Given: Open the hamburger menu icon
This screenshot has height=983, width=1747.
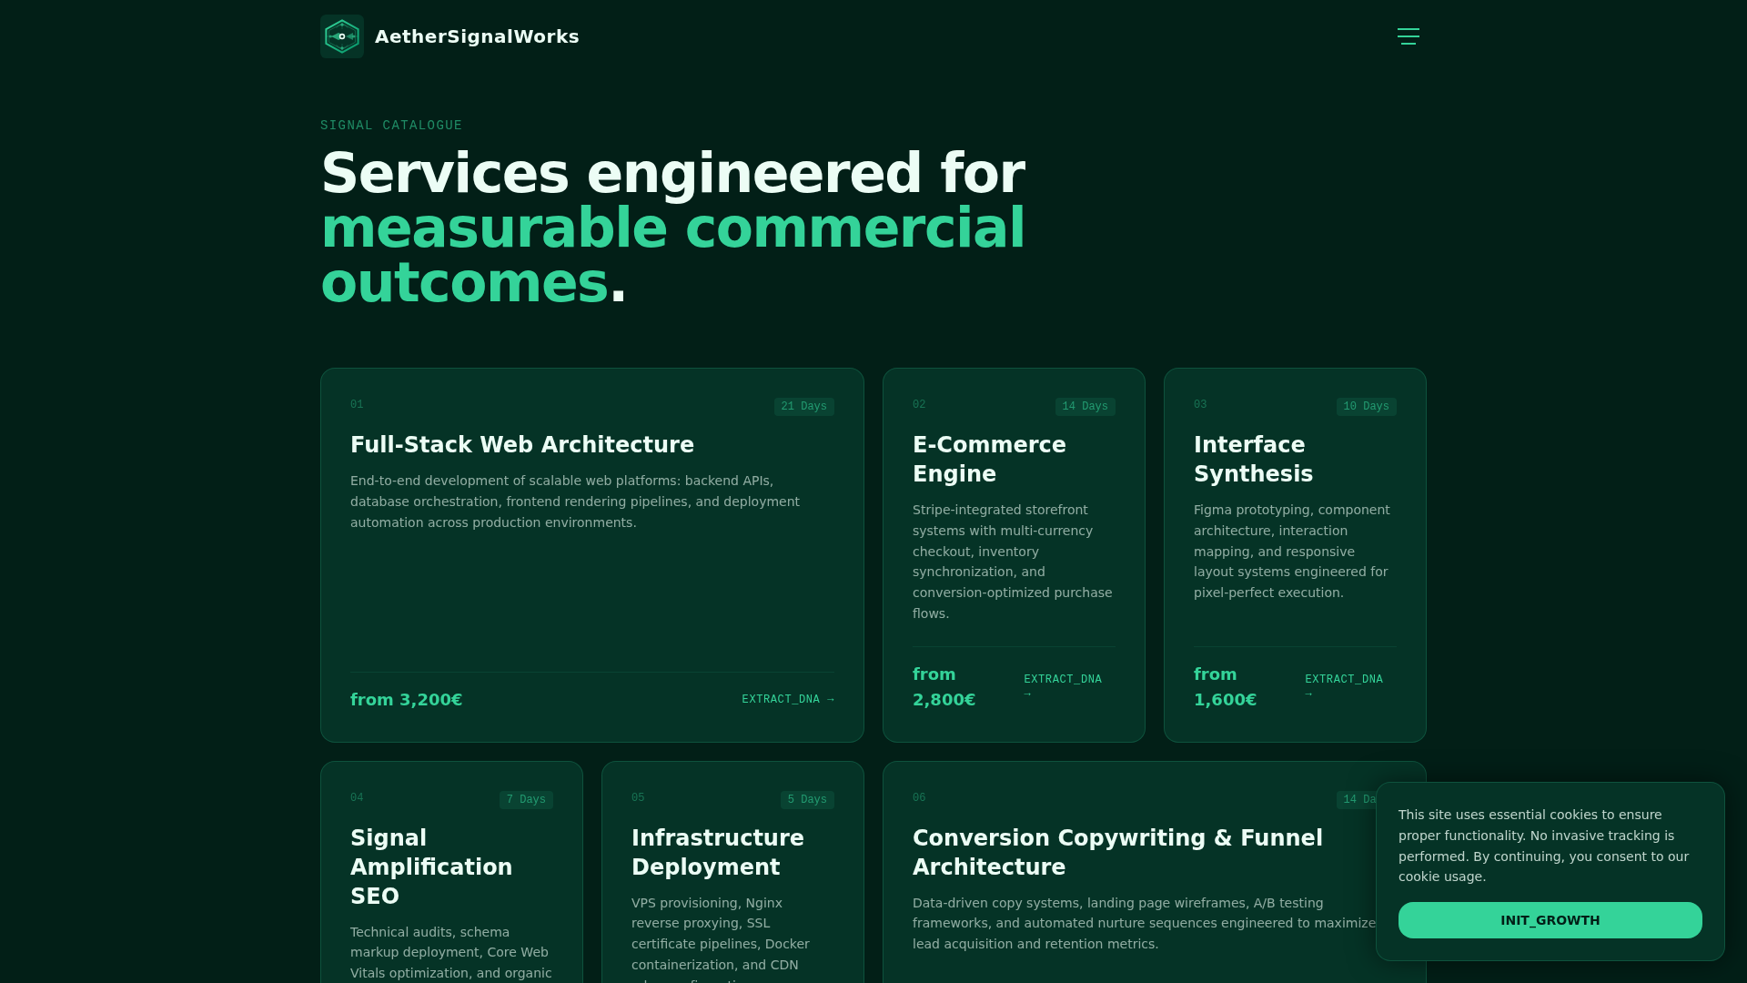Looking at the screenshot, I should [x=1409, y=36].
